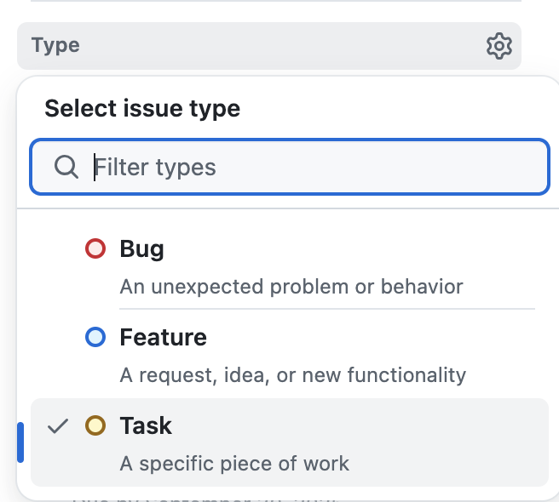The image size is (559, 502).
Task: Click 'An unexpected problem or behavior' description
Action: coord(291,286)
